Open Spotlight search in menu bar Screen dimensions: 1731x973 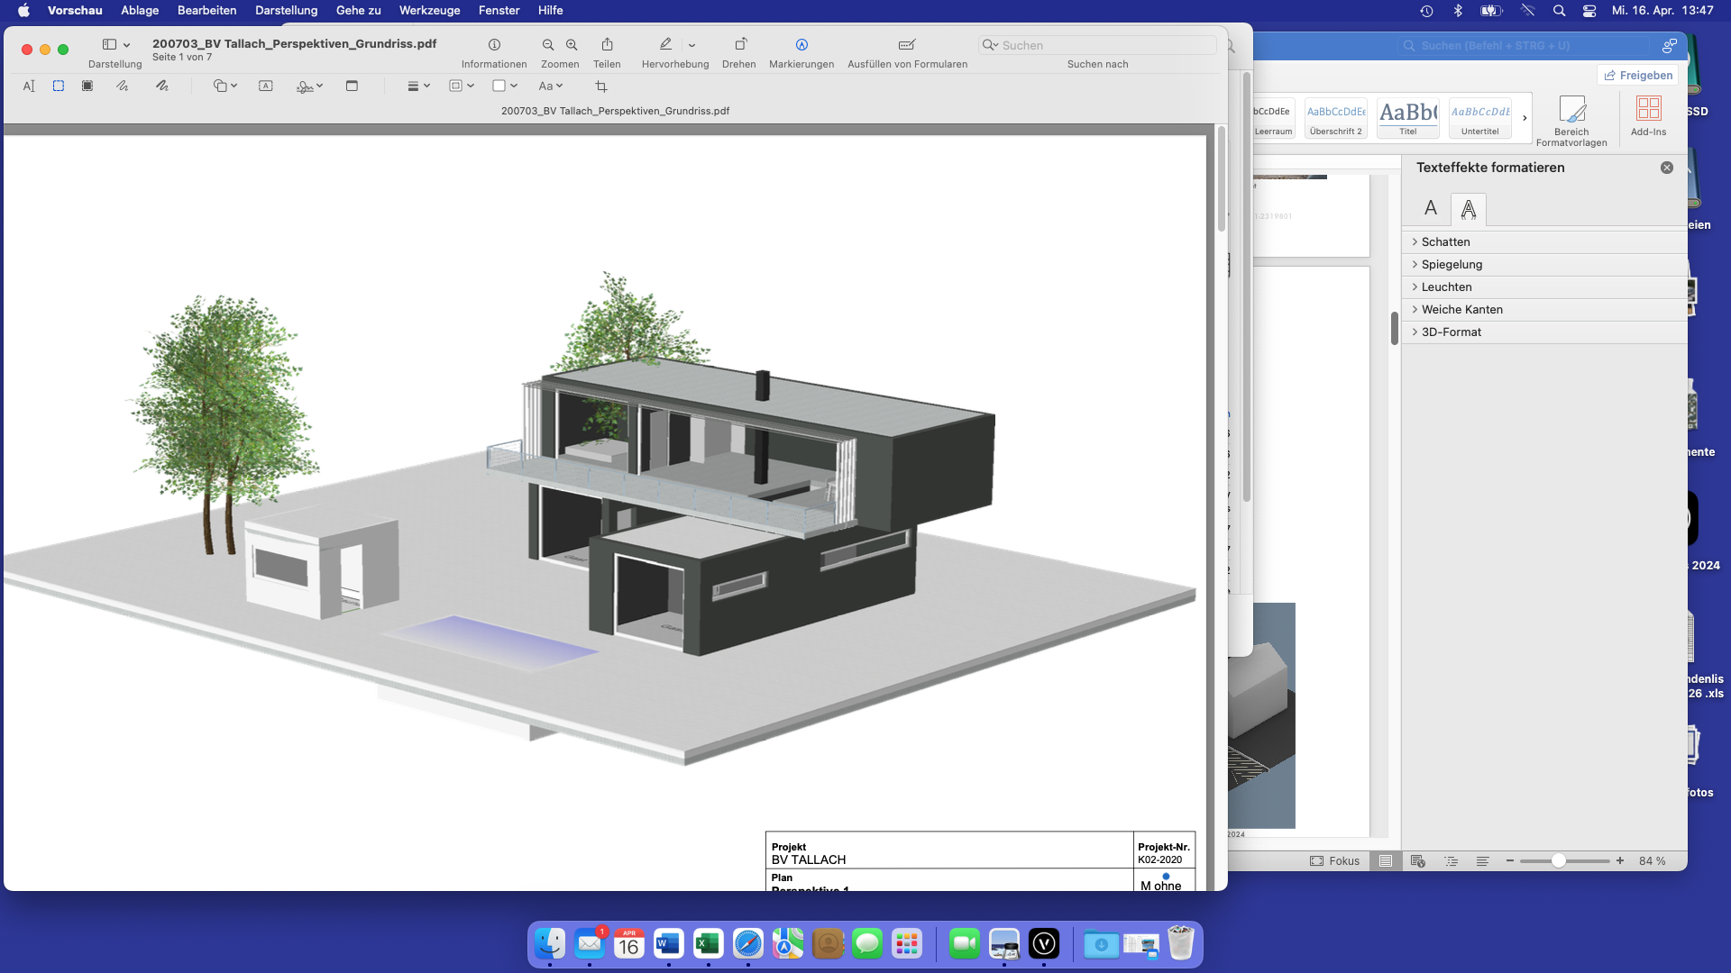(x=1559, y=11)
